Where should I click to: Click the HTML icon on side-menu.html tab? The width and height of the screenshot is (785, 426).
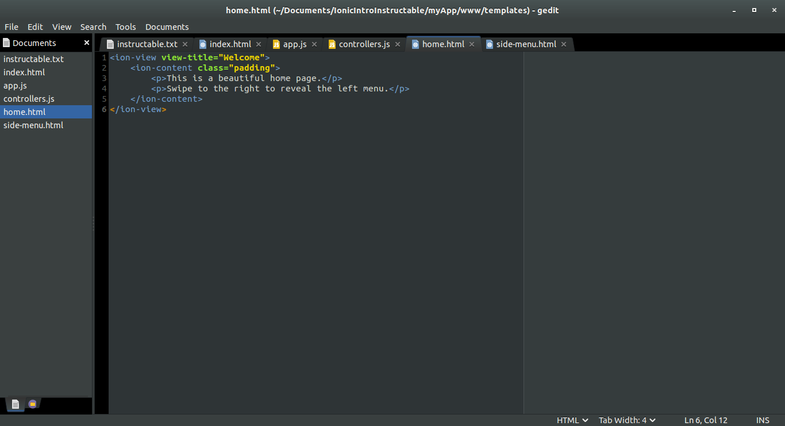489,44
